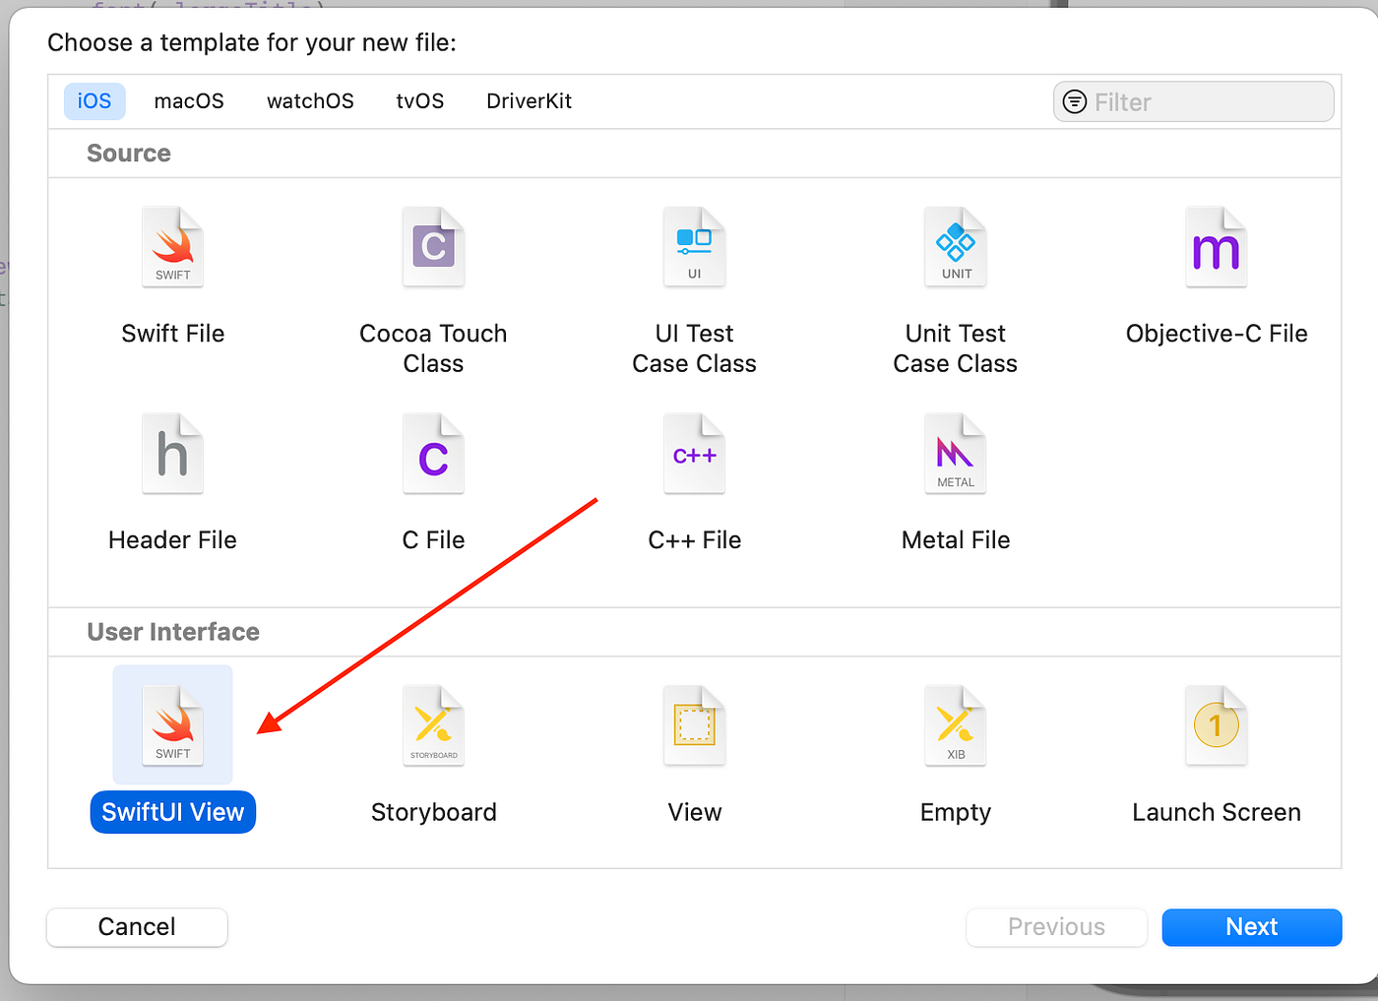The width and height of the screenshot is (1378, 1001).
Task: Switch to the macOS tab
Action: coord(188,100)
